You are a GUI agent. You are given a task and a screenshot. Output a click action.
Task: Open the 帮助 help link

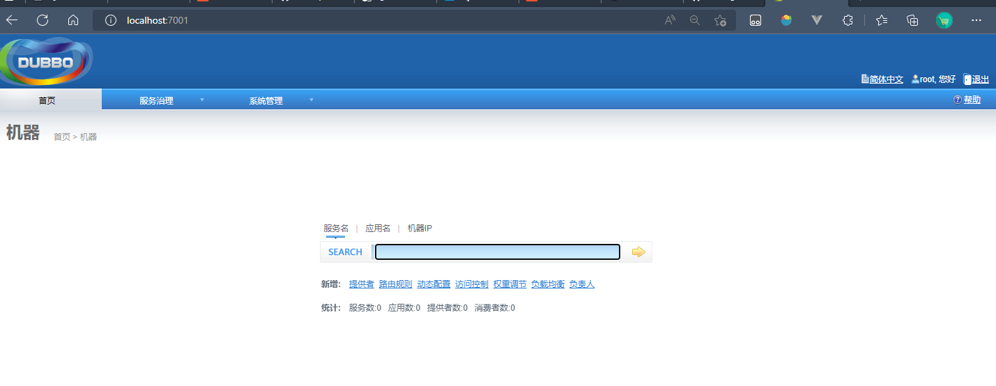(972, 100)
